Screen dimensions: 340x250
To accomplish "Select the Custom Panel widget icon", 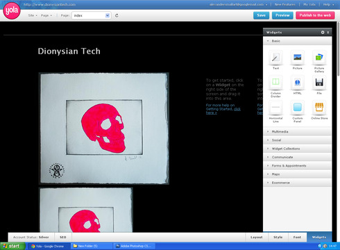I will pyautogui.click(x=297, y=108).
